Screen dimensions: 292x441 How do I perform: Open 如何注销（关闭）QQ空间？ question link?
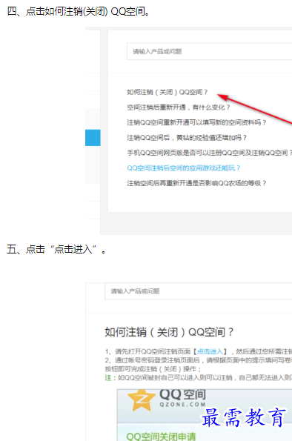[167, 92]
